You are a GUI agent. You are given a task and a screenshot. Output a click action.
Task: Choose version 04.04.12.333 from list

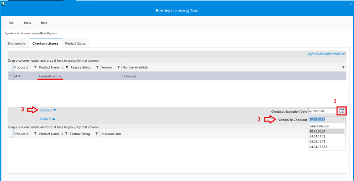click(x=327, y=147)
